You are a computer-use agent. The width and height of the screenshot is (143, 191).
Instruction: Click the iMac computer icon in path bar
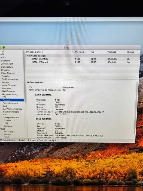pos(1,140)
